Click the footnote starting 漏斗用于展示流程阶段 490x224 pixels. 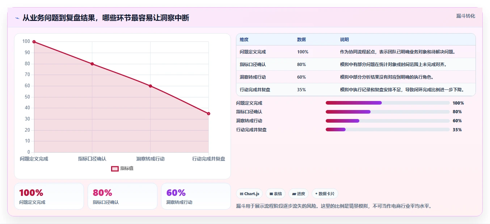click(334, 206)
